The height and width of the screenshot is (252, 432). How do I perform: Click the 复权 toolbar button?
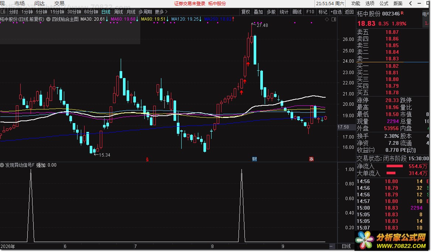click(246, 12)
